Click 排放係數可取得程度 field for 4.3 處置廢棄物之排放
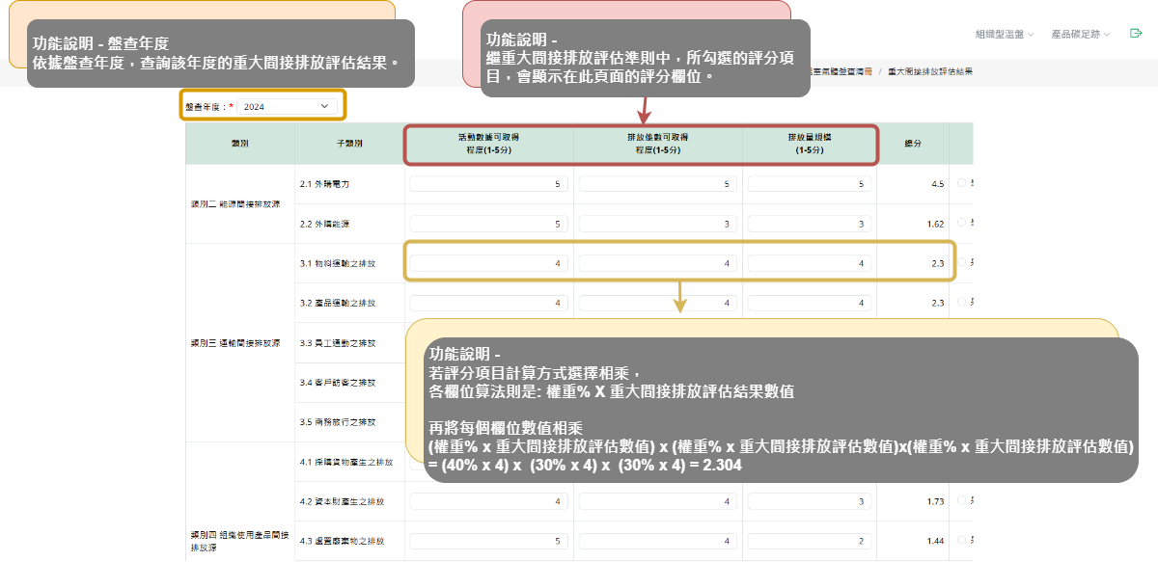The height and width of the screenshot is (562, 1158). pos(657,541)
